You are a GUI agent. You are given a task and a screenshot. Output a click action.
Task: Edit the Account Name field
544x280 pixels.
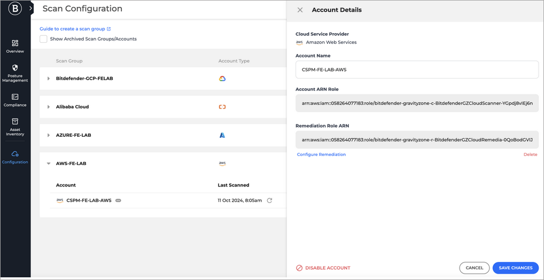417,69
